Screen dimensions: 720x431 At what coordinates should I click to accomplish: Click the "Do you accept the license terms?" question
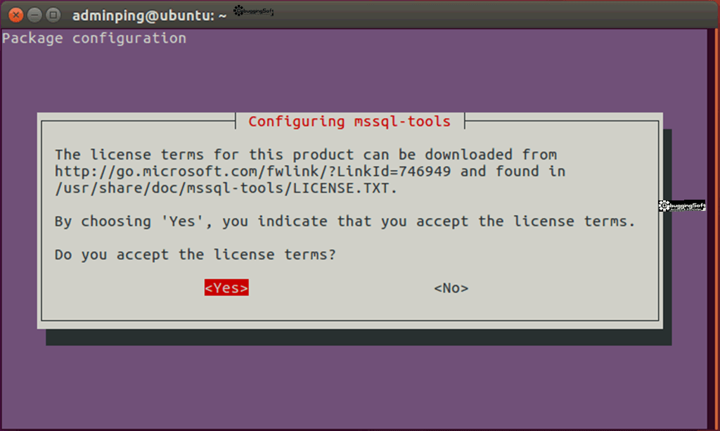pos(195,255)
